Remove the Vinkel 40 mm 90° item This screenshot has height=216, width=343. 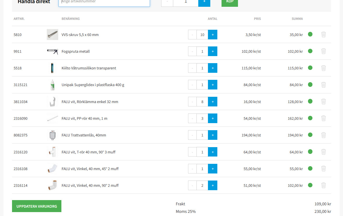point(323,185)
